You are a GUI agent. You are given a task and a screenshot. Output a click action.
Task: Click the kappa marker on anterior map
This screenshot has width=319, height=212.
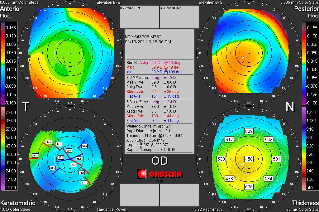click(64, 58)
